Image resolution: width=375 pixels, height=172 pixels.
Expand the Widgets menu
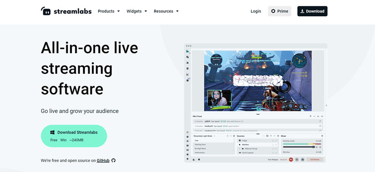coord(137,11)
